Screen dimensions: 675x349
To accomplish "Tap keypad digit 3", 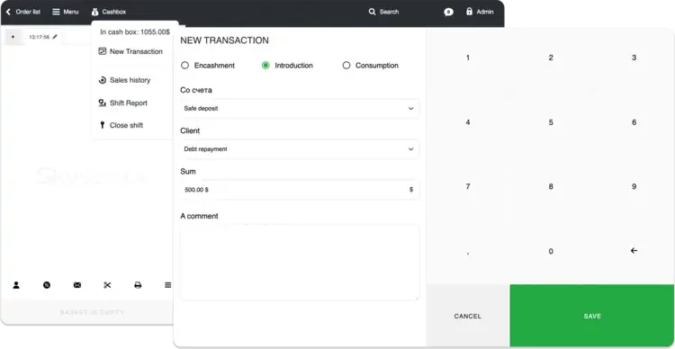I will (634, 58).
